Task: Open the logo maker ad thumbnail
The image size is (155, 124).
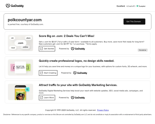Action: pyautogui.click(x=20, y=67)
